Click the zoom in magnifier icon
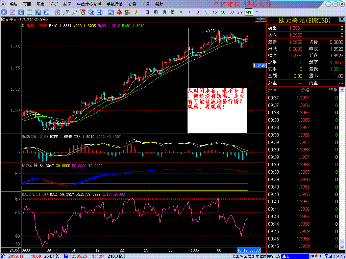The width and height of the screenshot is (346, 259). tap(66, 12)
